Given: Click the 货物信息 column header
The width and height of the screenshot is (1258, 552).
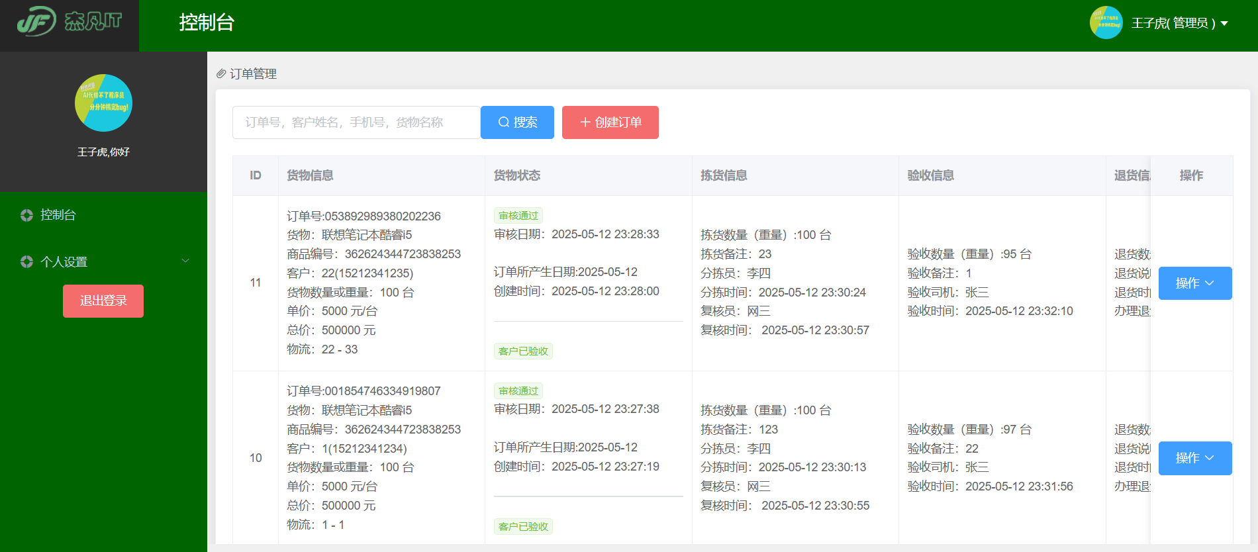Looking at the screenshot, I should point(382,175).
